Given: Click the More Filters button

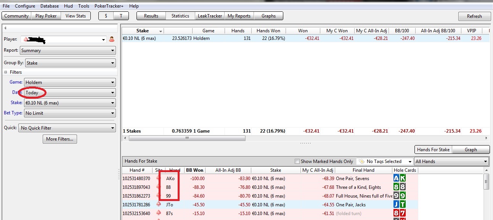Looking at the screenshot, I should pos(60,139).
